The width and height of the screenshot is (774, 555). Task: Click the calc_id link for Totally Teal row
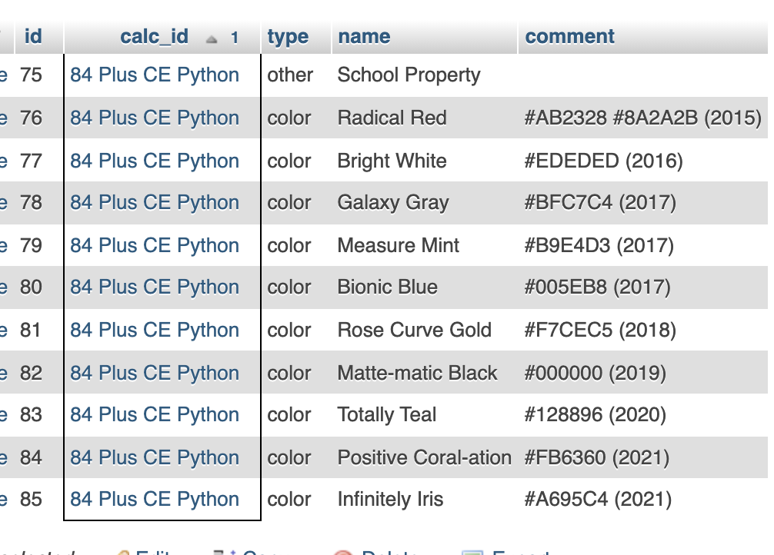coord(155,415)
